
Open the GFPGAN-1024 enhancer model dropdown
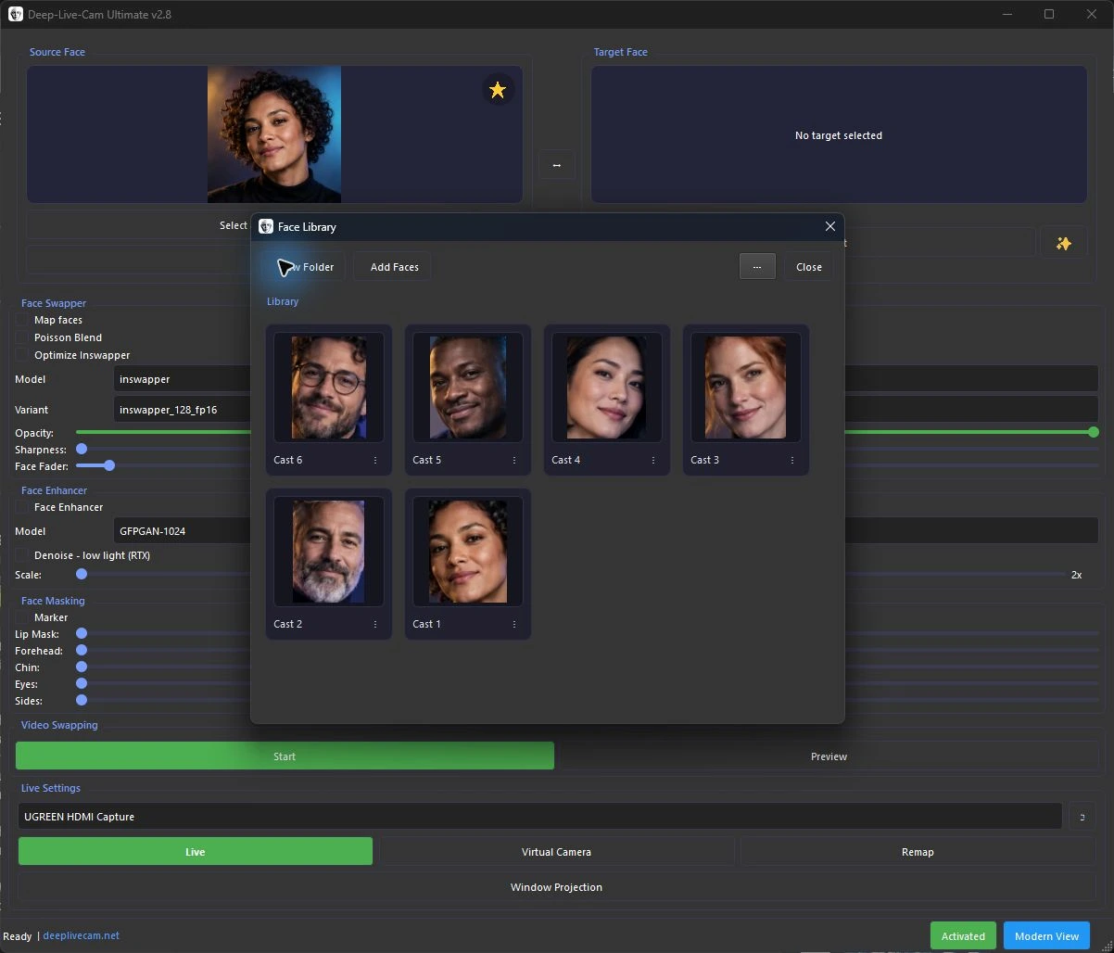(606, 531)
